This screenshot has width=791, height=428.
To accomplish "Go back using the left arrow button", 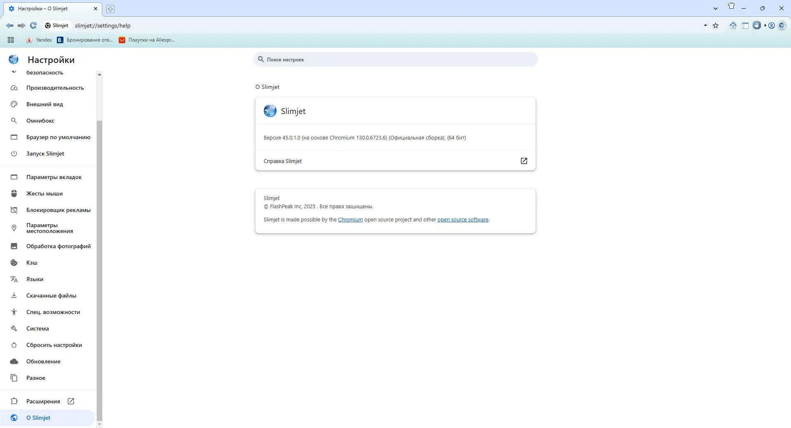I will (x=9, y=26).
